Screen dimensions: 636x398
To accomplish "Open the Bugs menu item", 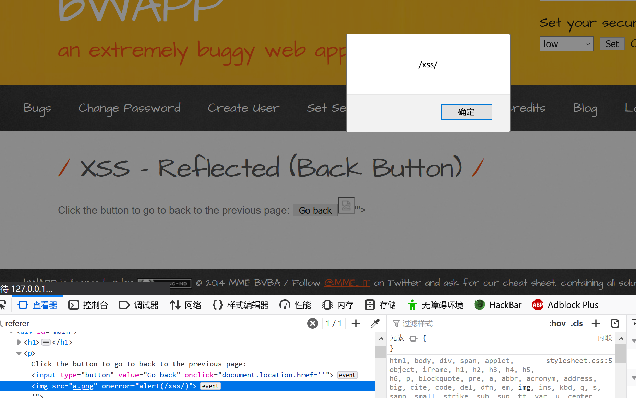I will (37, 109).
